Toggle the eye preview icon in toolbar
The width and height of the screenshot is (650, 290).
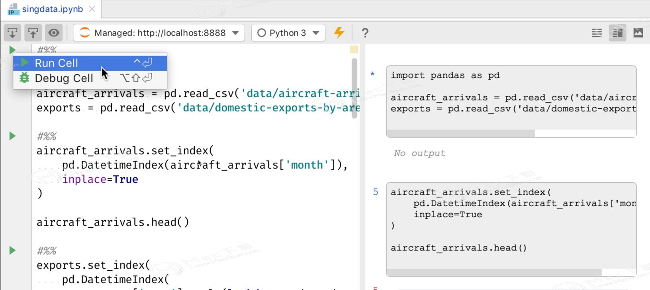coord(54,33)
